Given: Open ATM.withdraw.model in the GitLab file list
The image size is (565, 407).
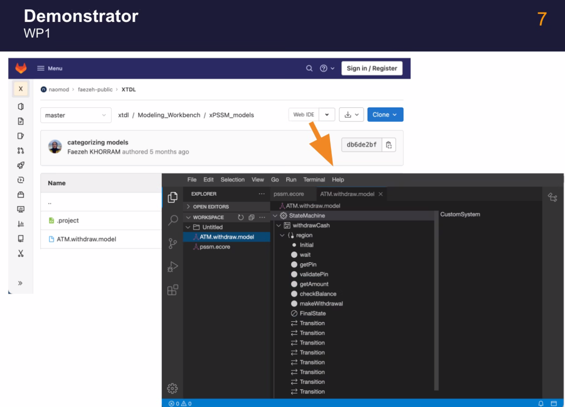Looking at the screenshot, I should [86, 239].
